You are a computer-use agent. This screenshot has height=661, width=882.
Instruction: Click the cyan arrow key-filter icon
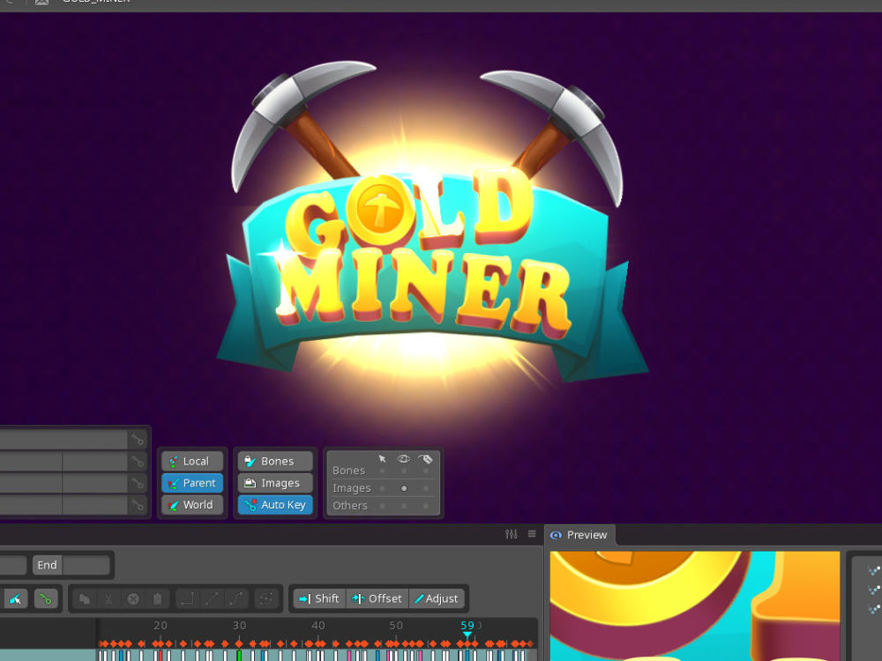[x=15, y=599]
